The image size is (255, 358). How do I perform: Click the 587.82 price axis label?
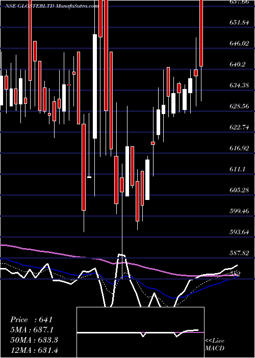click(239, 253)
